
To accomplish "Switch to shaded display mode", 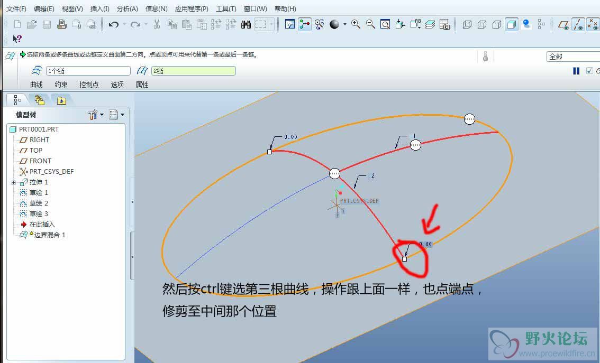I will [512, 25].
